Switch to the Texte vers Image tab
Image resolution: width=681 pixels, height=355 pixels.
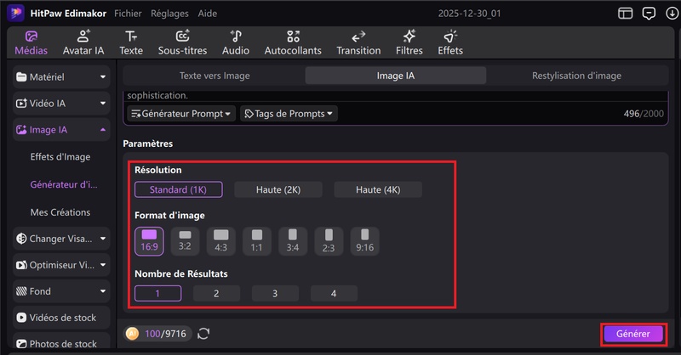215,76
